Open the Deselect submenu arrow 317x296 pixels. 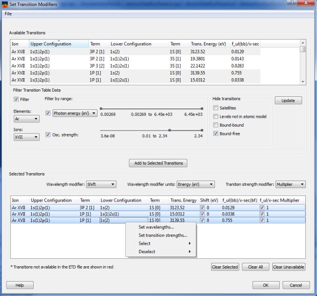click(189, 252)
